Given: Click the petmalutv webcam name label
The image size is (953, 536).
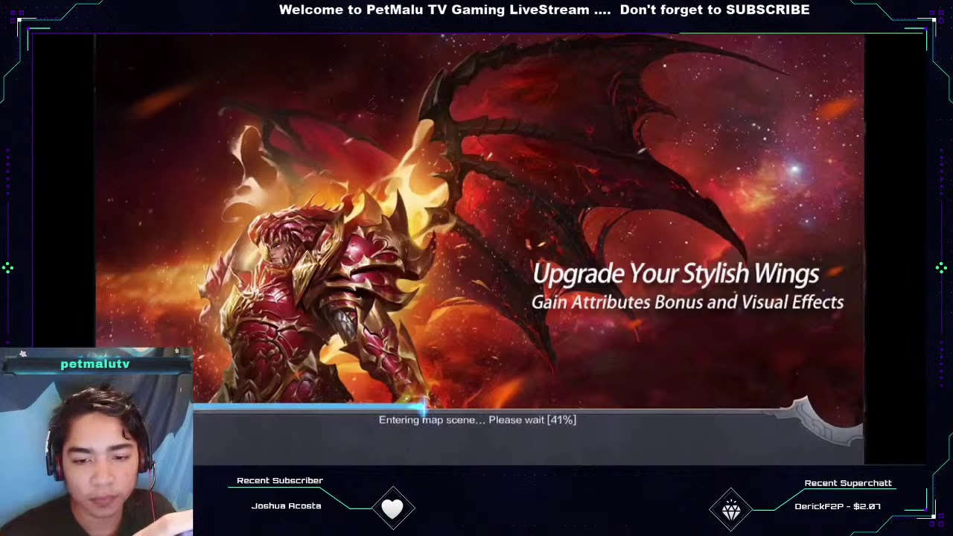Looking at the screenshot, I should (x=95, y=364).
